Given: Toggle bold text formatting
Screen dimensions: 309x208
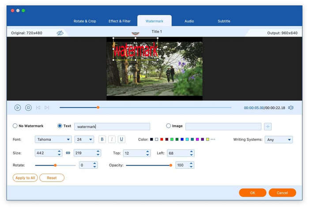Looking at the screenshot, I should click(102, 139).
